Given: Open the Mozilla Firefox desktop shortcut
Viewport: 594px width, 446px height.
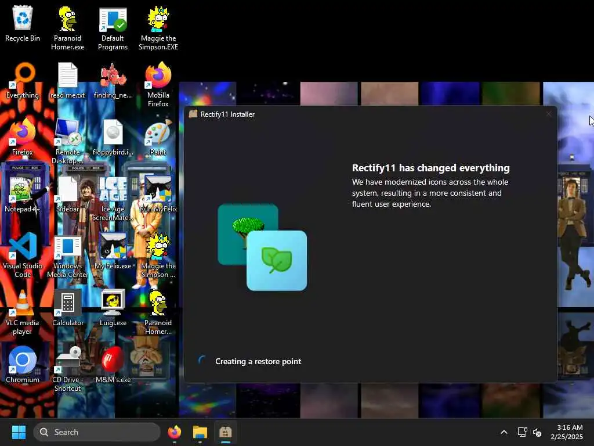Looking at the screenshot, I should pos(158,85).
